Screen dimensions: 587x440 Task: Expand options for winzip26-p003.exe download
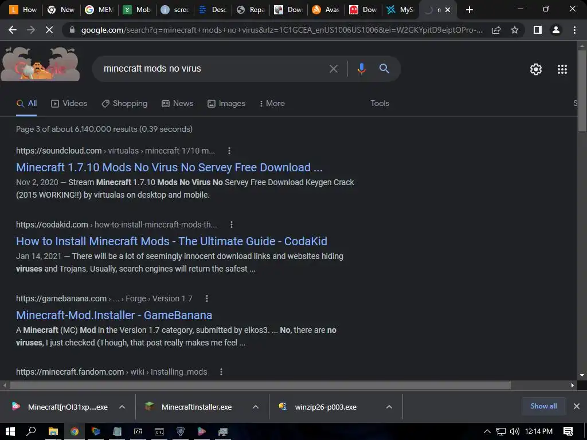click(389, 407)
